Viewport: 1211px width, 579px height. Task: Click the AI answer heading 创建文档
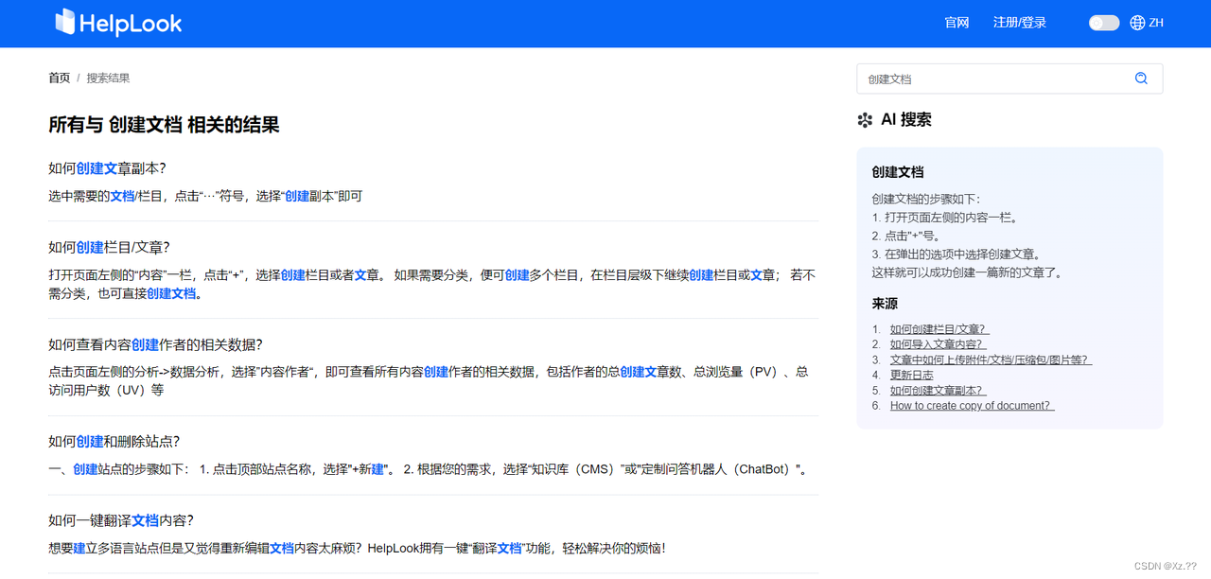tap(898, 172)
